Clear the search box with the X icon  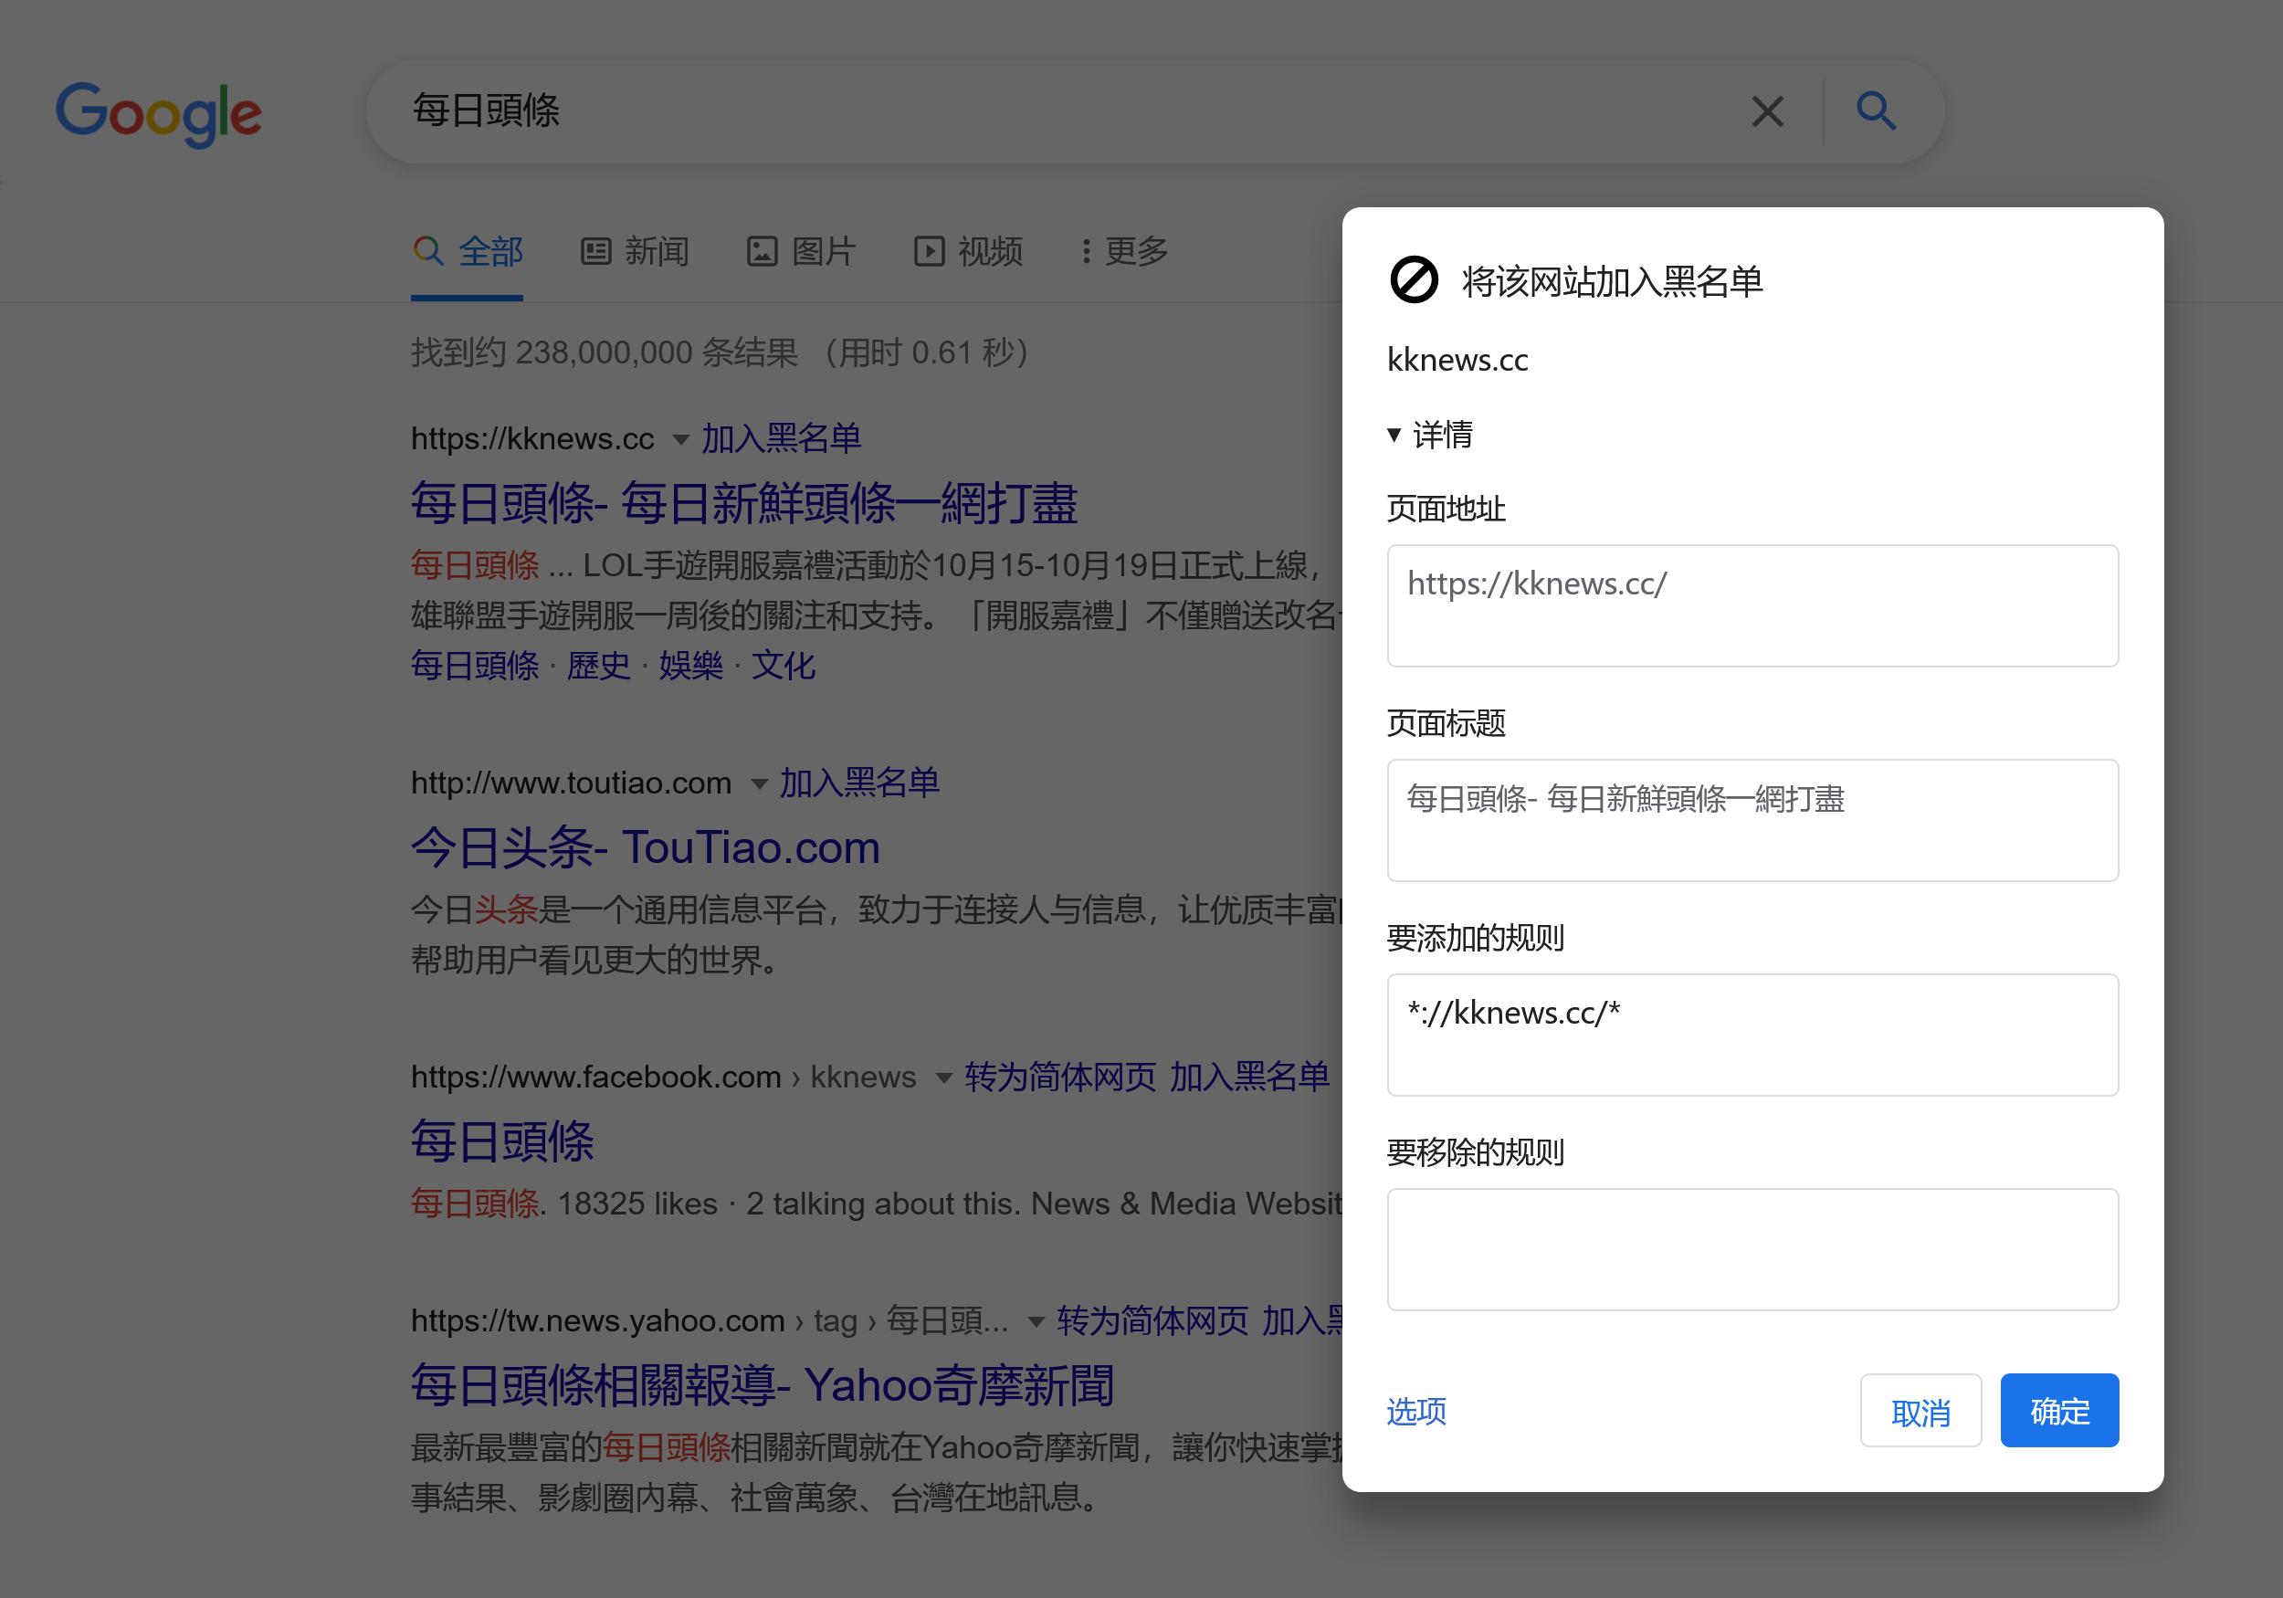coord(1768,111)
